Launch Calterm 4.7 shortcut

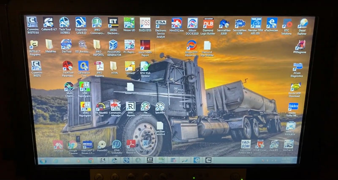(48, 22)
